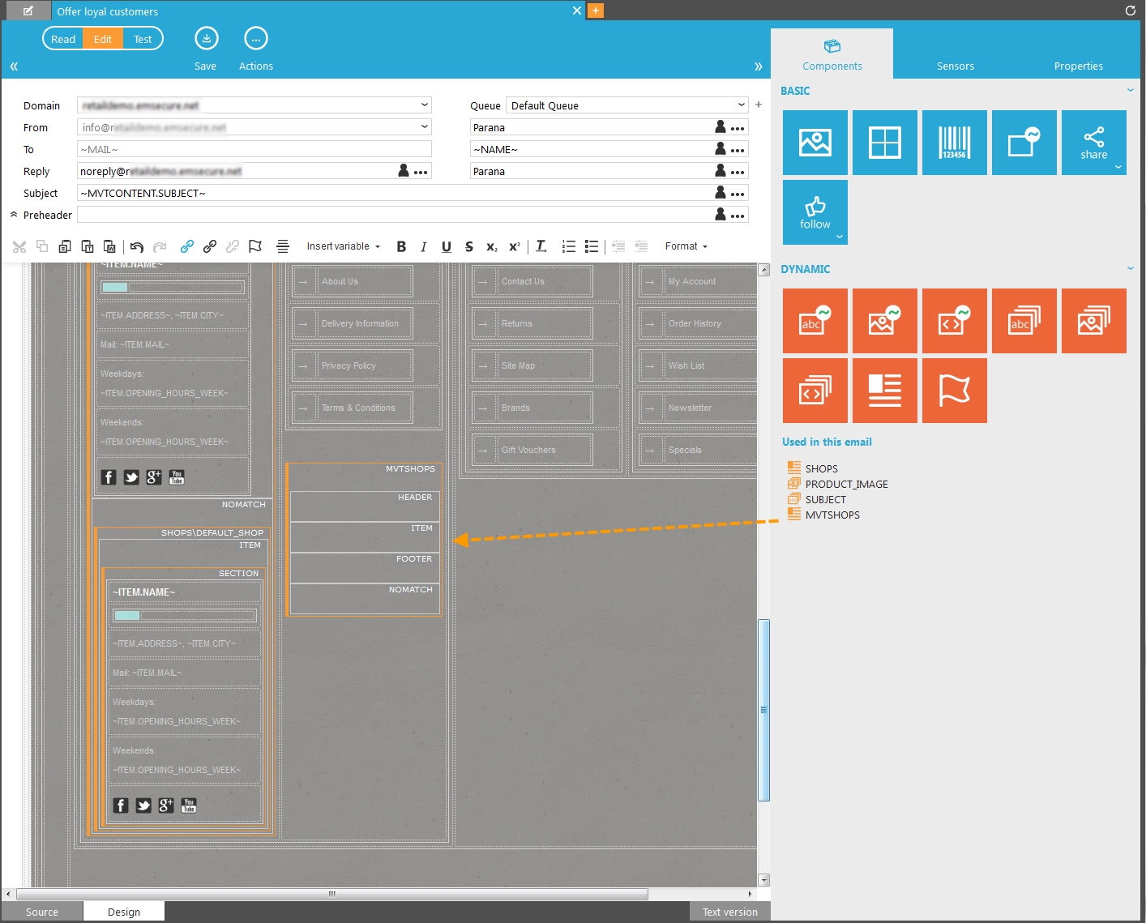
Task: Open the Insert variable dropdown
Action: 343,246
